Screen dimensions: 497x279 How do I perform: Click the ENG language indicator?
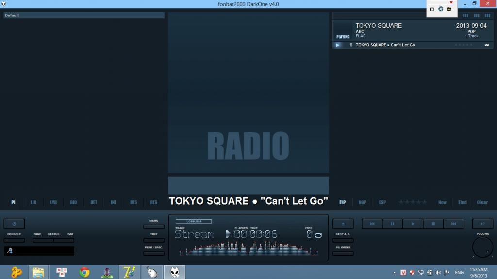[459, 272]
